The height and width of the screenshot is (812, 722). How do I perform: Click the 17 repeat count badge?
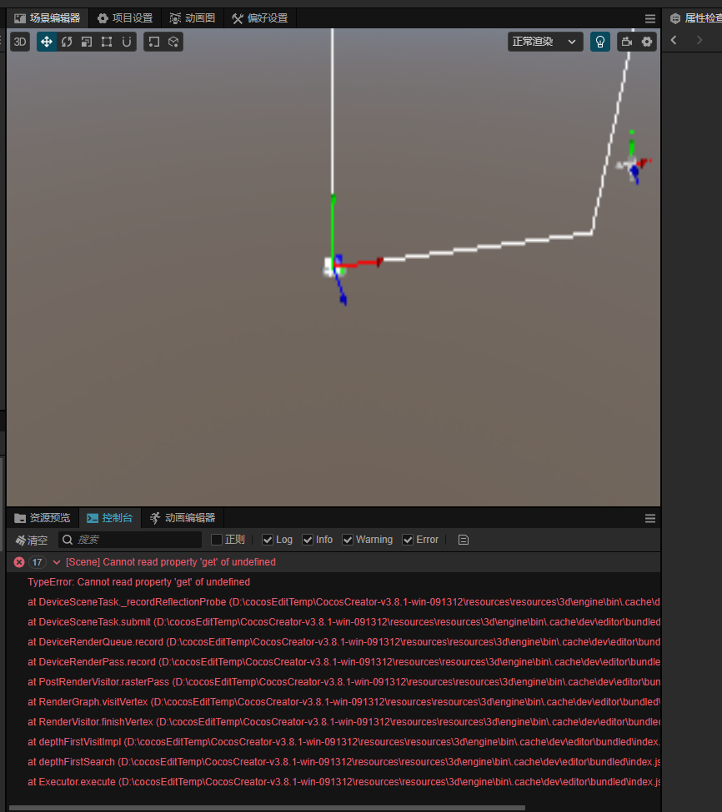[37, 562]
